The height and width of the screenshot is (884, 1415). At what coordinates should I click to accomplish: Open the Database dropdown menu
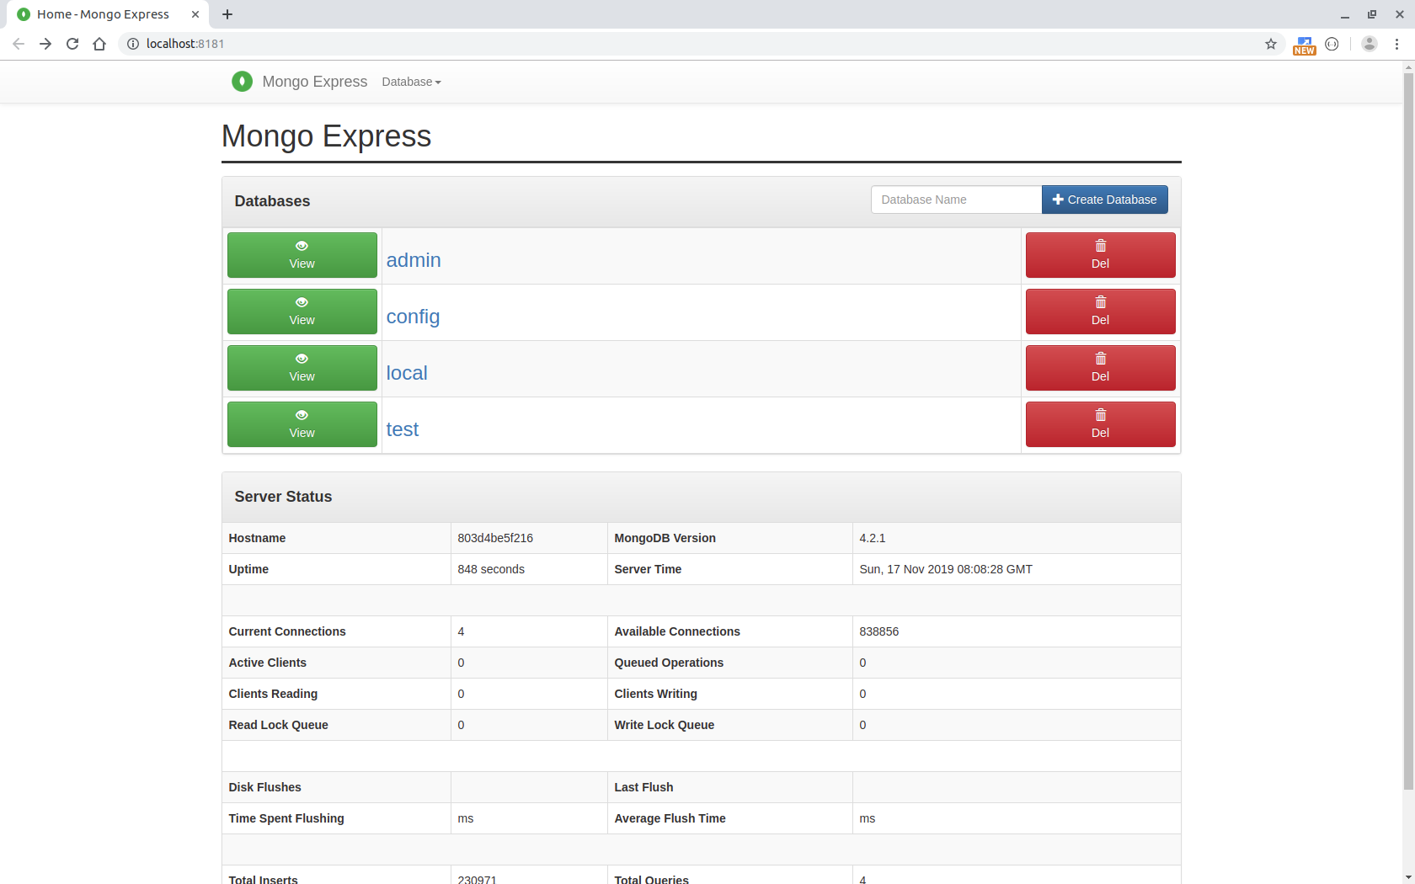point(411,82)
